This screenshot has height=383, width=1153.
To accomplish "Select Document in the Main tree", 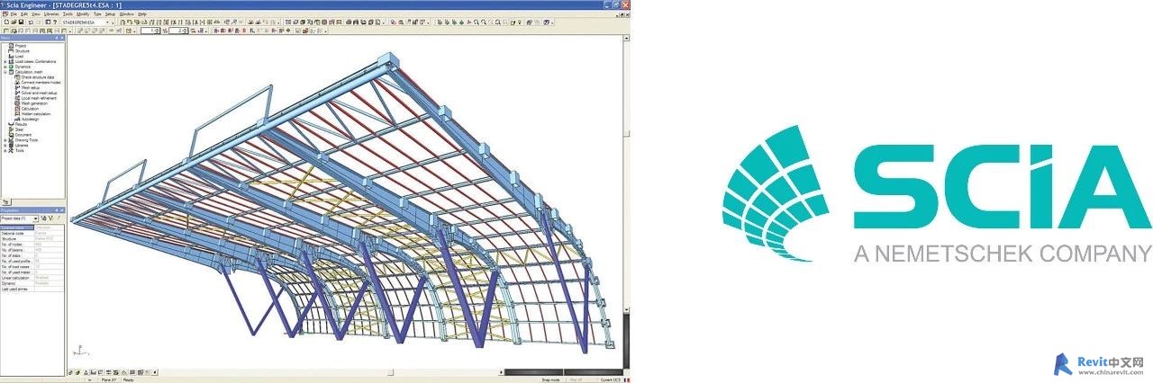I will (24, 135).
